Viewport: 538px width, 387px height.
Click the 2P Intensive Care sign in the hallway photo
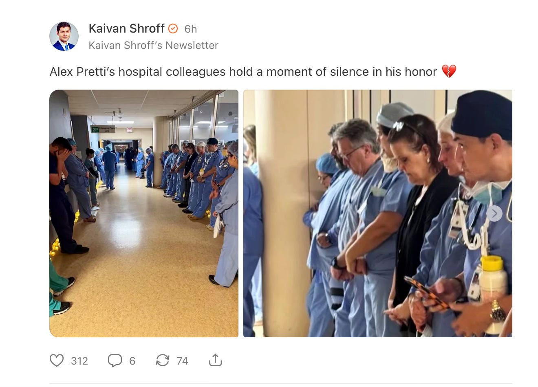pyautogui.click(x=103, y=129)
